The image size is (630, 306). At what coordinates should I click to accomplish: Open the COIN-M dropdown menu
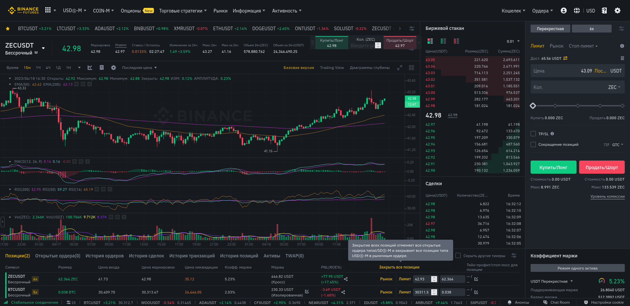pyautogui.click(x=103, y=11)
